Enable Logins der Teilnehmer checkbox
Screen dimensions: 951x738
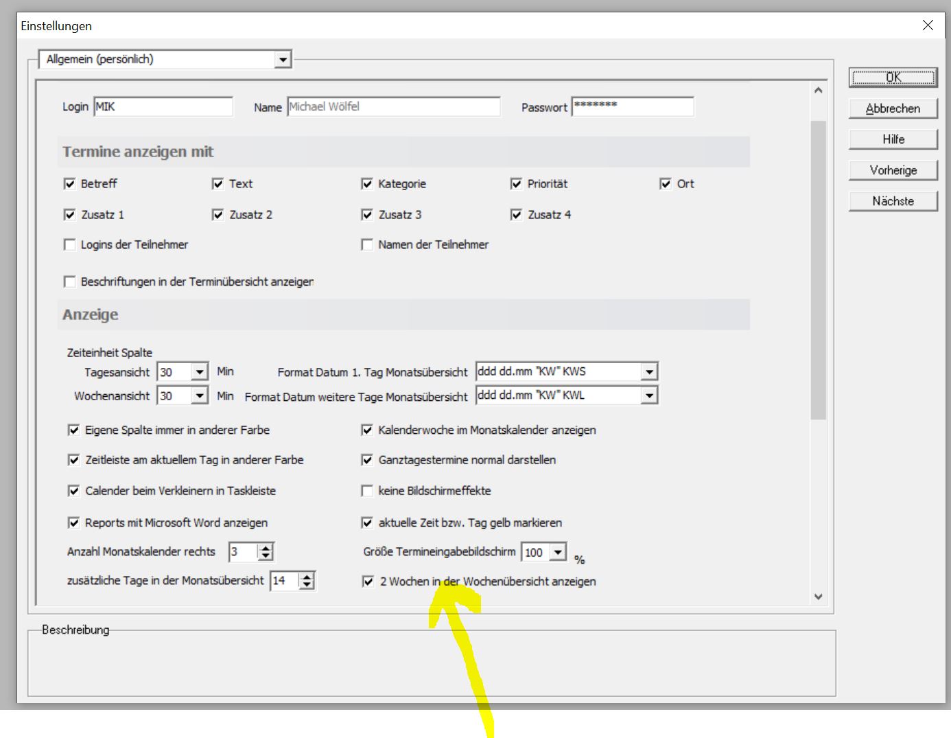[69, 245]
